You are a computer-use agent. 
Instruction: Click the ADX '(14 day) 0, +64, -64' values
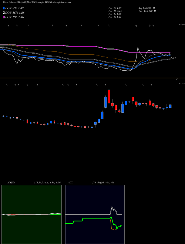tap(103, 183)
